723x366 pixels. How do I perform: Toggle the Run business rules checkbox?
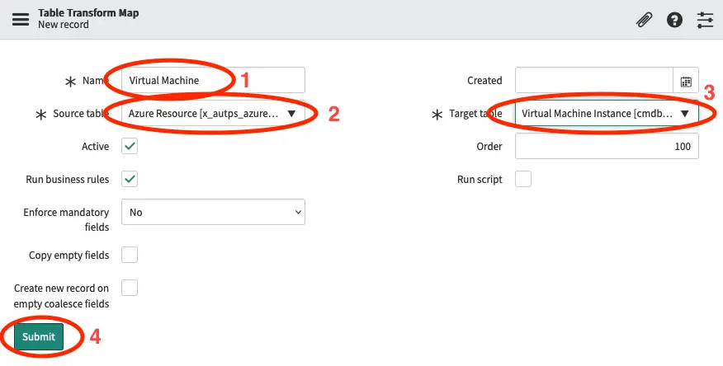click(130, 179)
